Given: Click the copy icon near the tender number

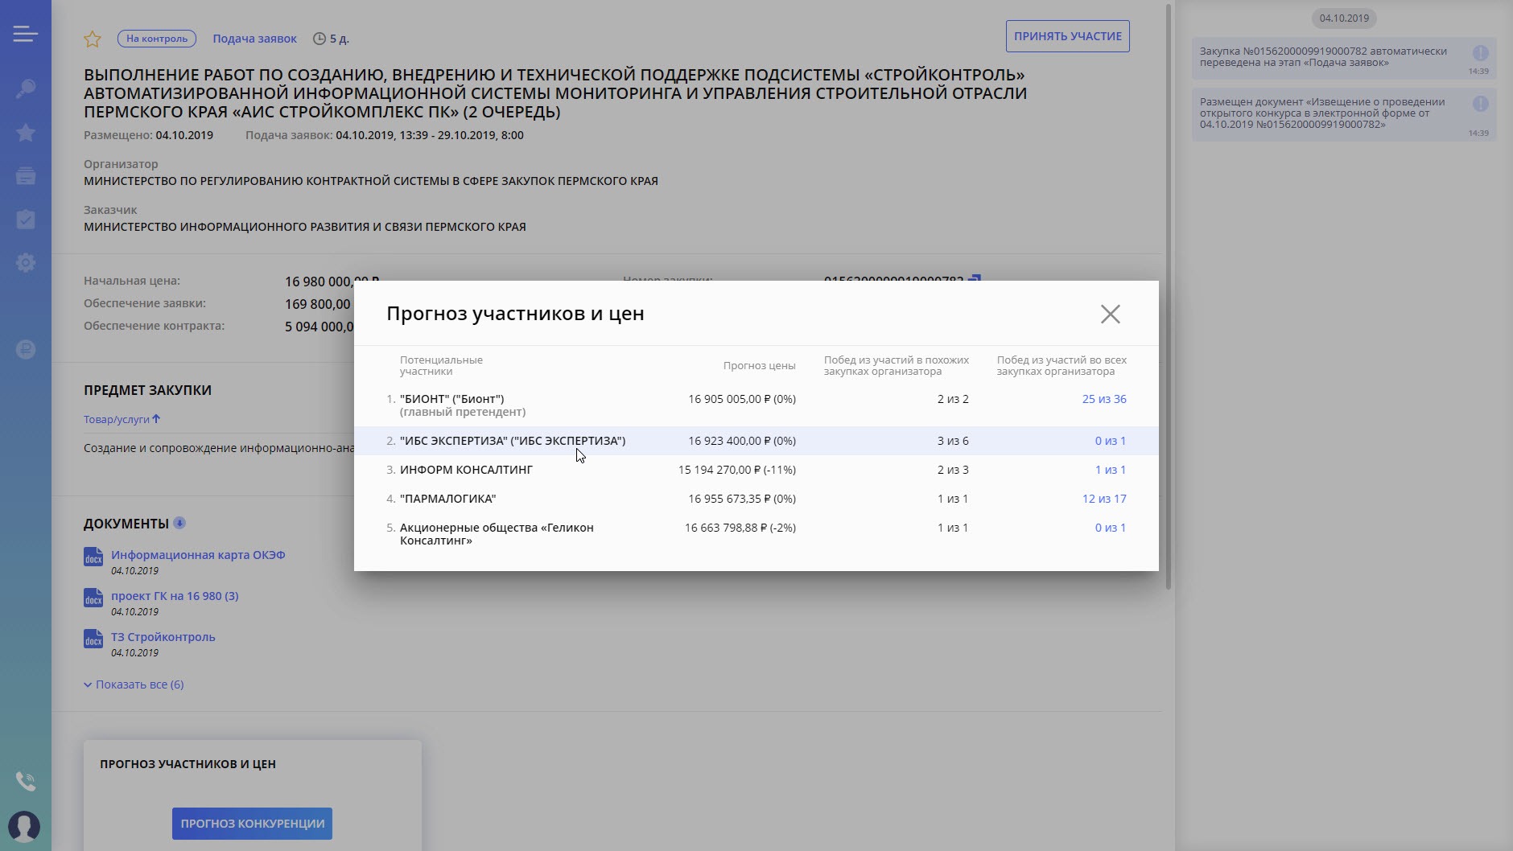Looking at the screenshot, I should [x=974, y=278].
